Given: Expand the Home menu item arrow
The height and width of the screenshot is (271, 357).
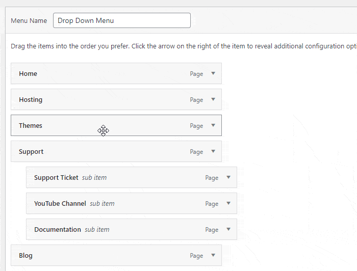Looking at the screenshot, I should (x=213, y=73).
